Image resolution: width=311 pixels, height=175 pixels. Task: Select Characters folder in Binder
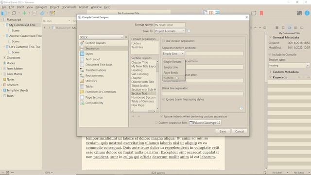coord(13,57)
